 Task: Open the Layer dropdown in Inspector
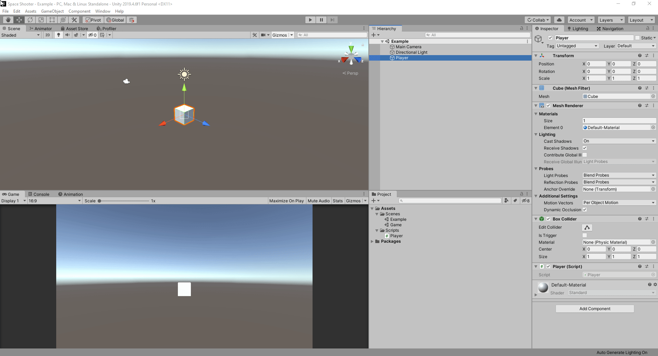(636, 46)
